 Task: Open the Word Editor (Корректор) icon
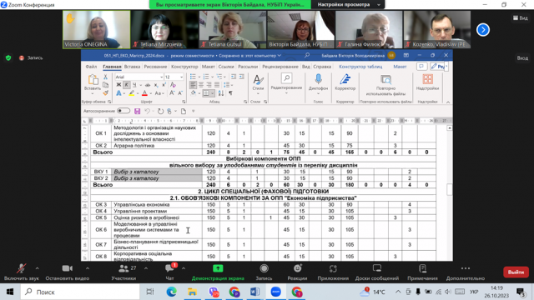point(345,79)
